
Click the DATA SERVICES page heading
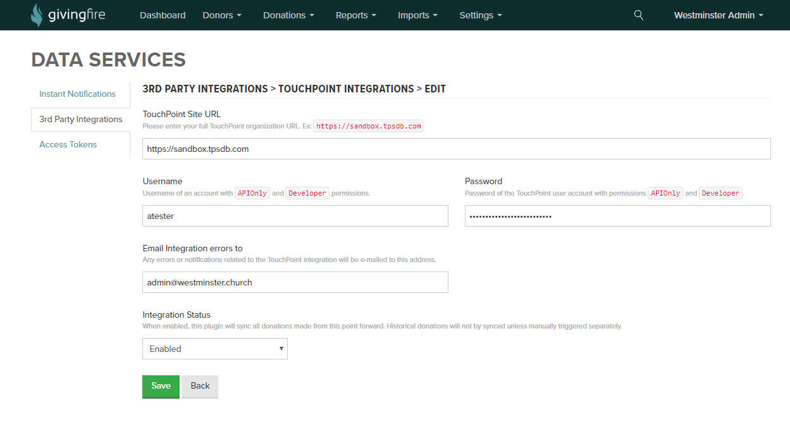[108, 59]
